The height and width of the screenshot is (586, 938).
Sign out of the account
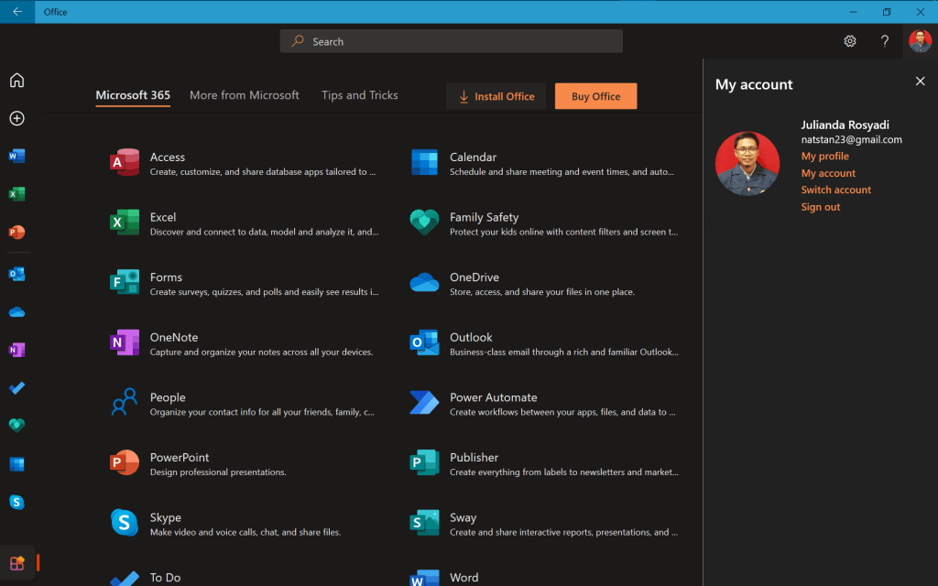(x=820, y=207)
